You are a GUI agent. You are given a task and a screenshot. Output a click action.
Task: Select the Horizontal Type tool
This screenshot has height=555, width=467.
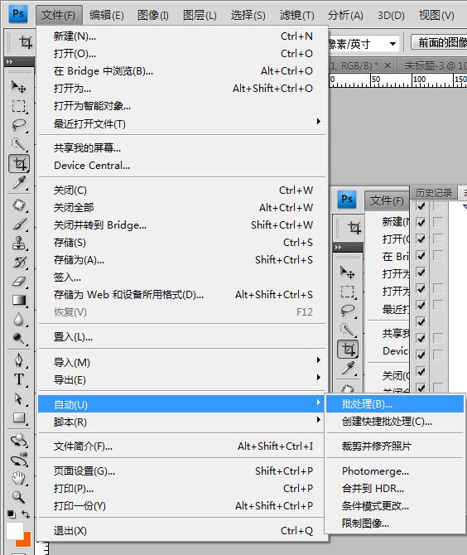19,379
